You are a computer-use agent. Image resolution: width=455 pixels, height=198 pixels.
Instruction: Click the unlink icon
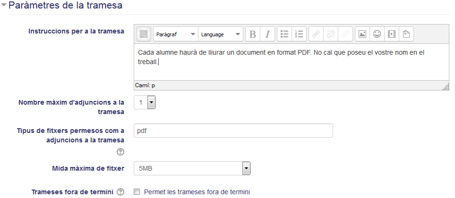[x=330, y=34]
